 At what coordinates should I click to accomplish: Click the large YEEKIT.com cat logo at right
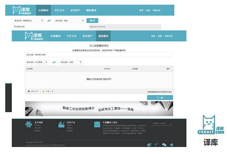pyautogui.click(x=211, y=125)
